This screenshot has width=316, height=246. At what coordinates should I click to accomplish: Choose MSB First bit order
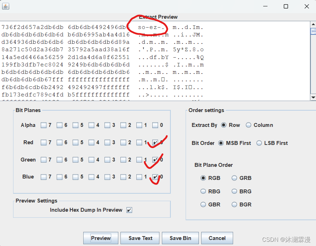click(221, 143)
